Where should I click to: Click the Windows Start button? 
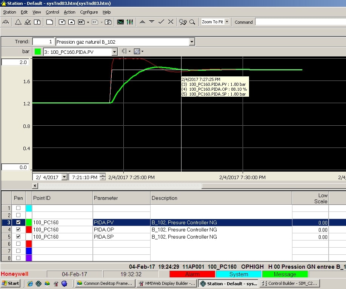(x=11, y=283)
